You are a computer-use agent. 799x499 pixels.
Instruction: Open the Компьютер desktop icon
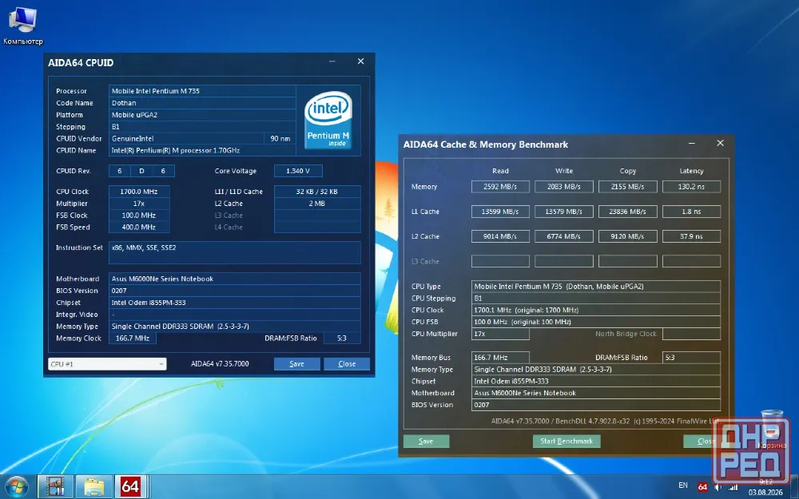click(23, 26)
